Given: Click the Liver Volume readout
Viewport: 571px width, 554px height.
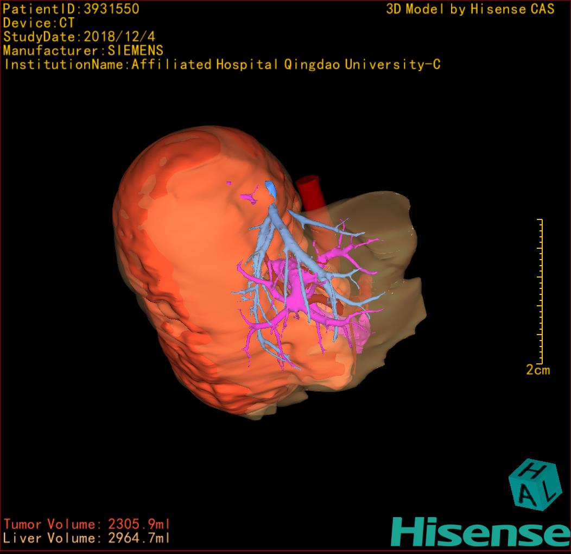Looking at the screenshot, I should click(87, 538).
